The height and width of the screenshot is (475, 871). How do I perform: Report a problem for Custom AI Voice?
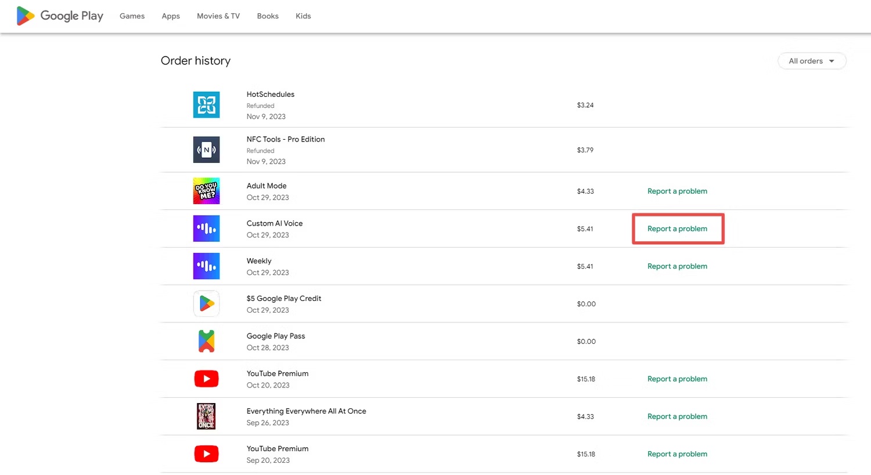coord(677,229)
